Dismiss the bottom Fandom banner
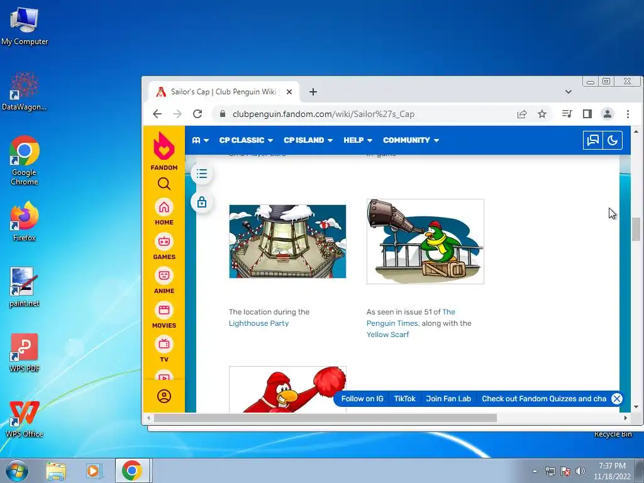Viewport: 644px width, 483px height. (x=616, y=399)
